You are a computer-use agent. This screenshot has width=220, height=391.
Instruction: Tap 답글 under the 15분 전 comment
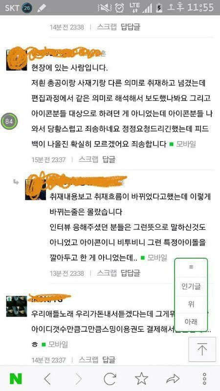(109, 159)
